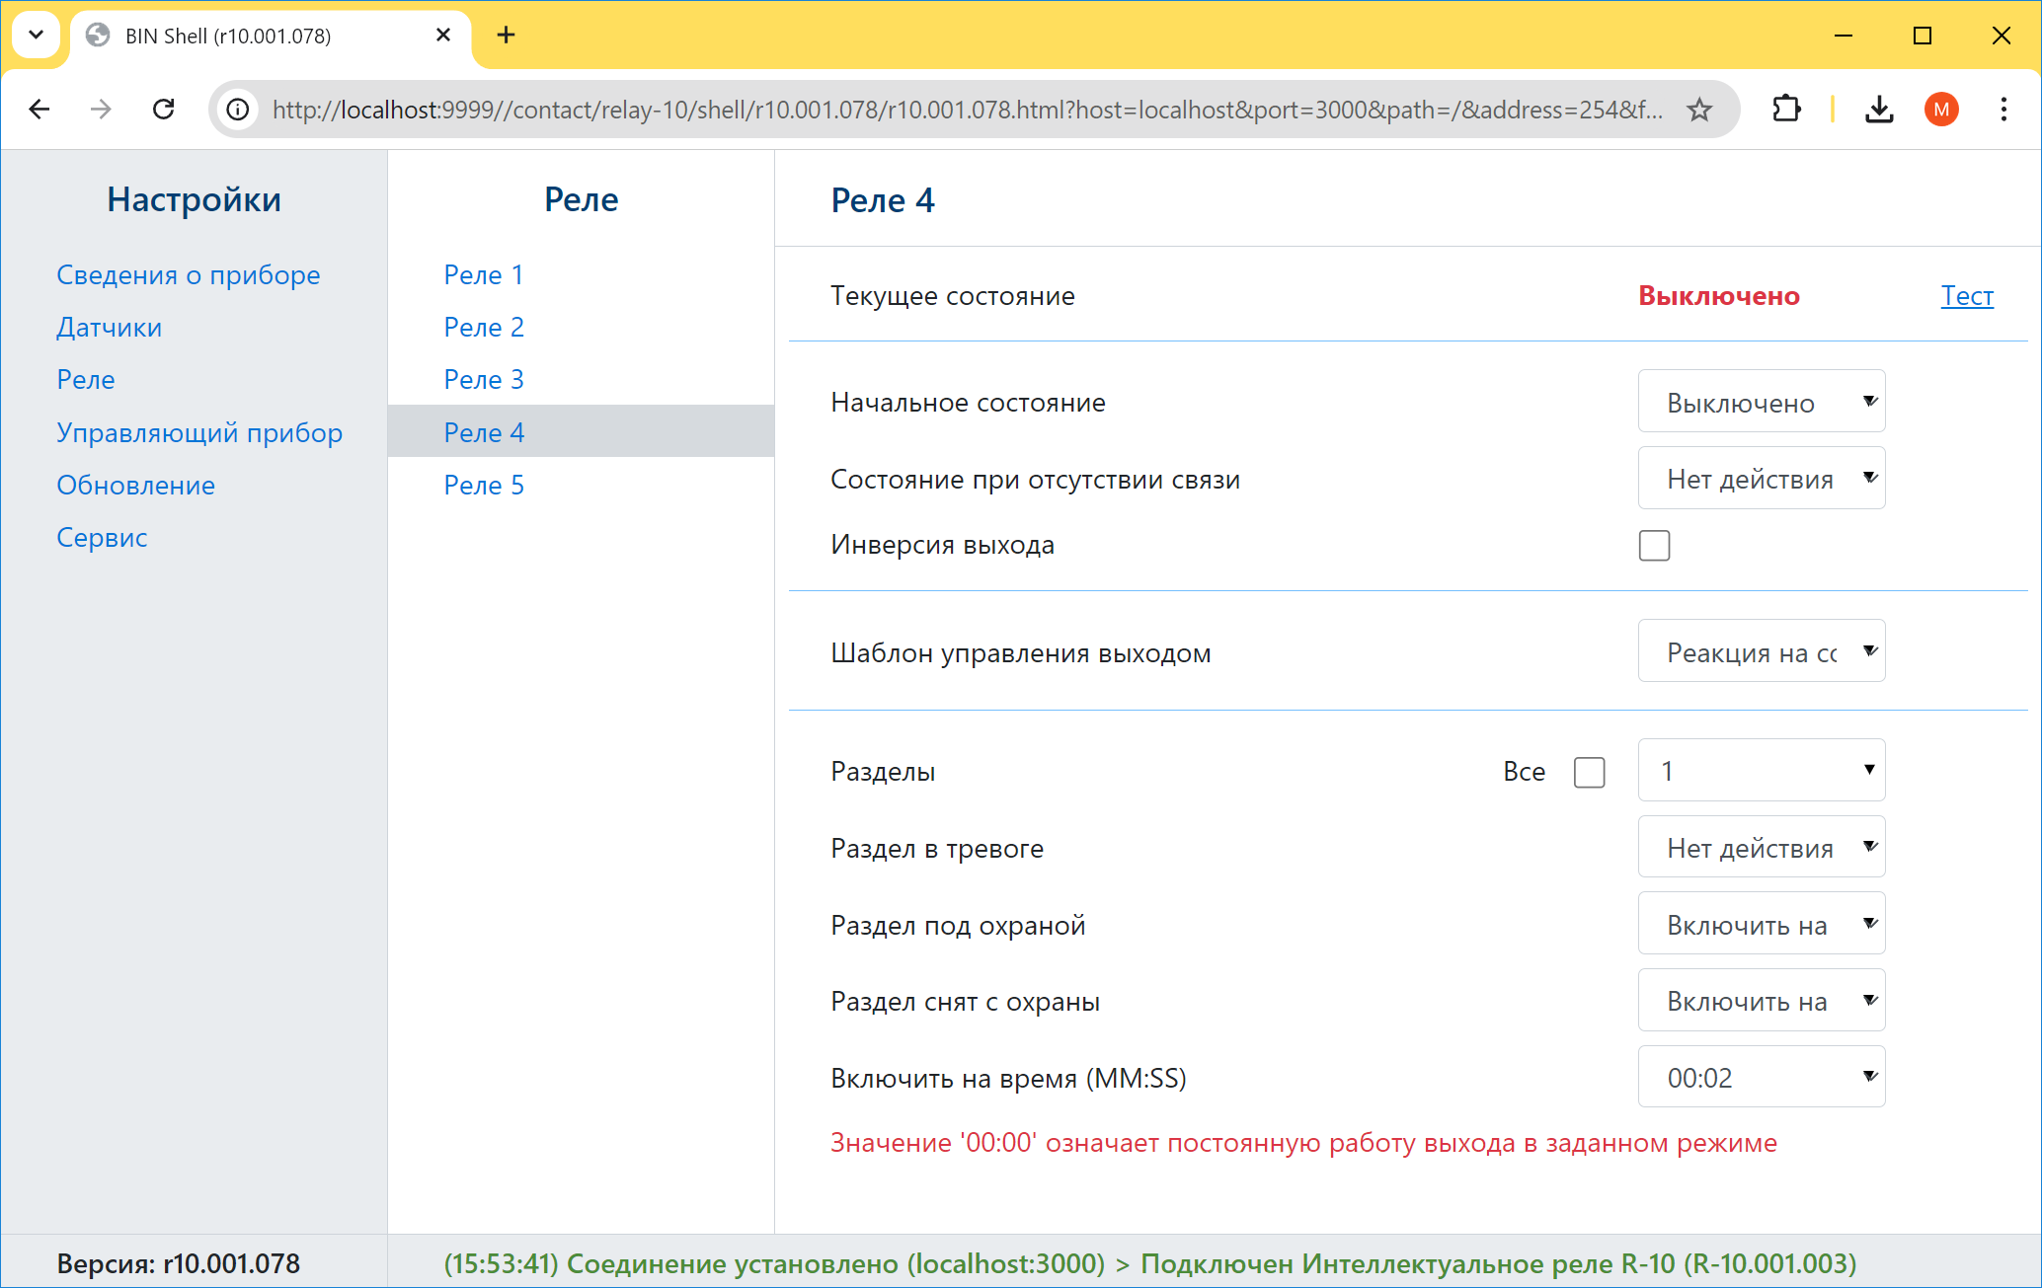
Task: Toggle the Все checkbox for Разделы
Action: [x=1589, y=772]
